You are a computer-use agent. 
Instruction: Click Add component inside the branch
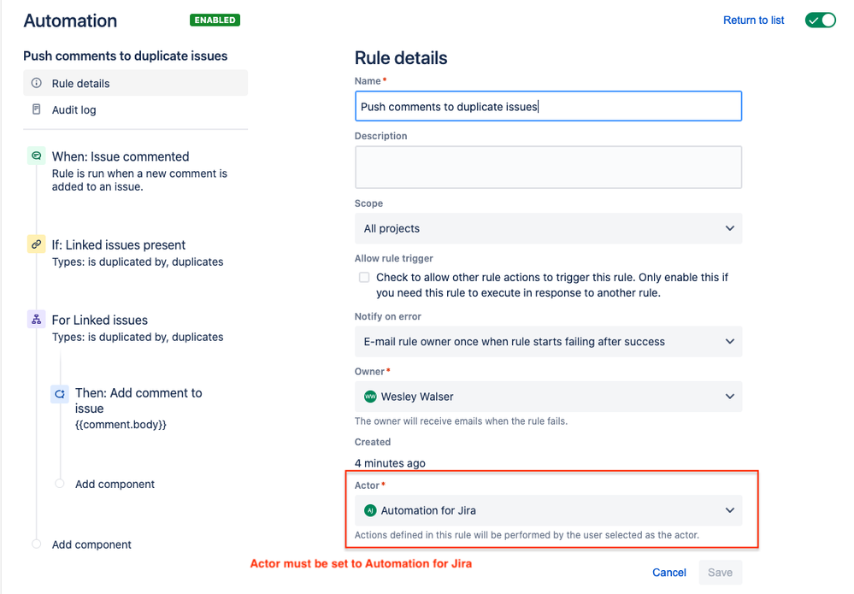115,484
